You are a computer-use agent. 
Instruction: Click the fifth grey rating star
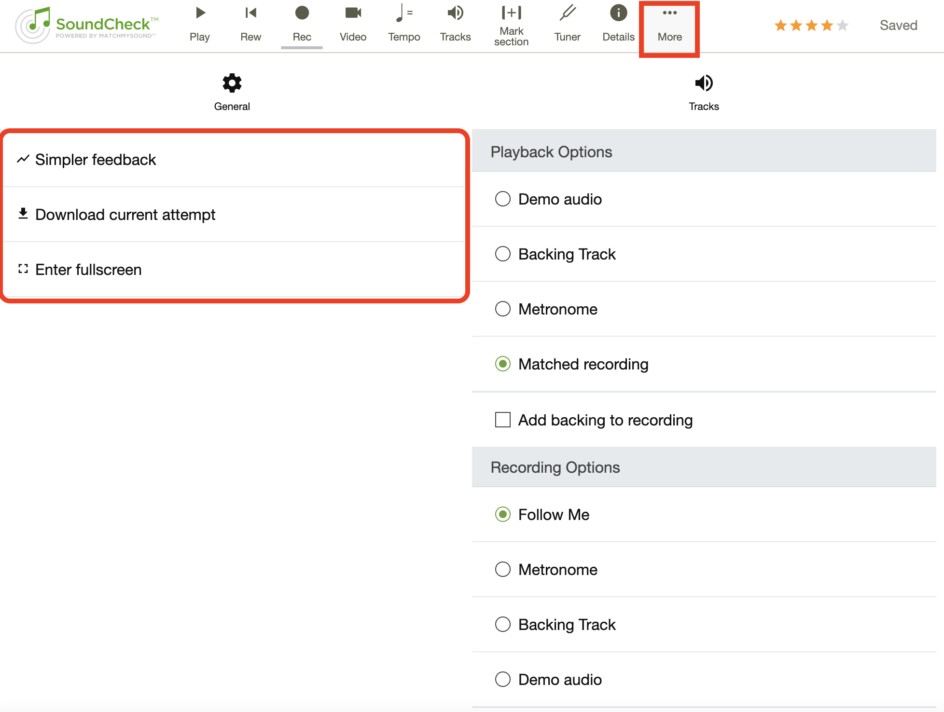pyautogui.click(x=843, y=25)
